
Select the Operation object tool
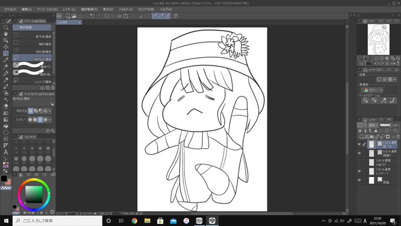point(6,41)
